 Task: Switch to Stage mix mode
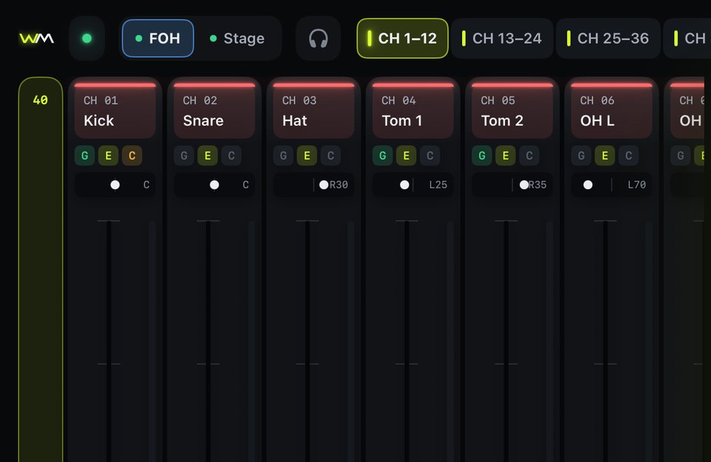tap(237, 38)
